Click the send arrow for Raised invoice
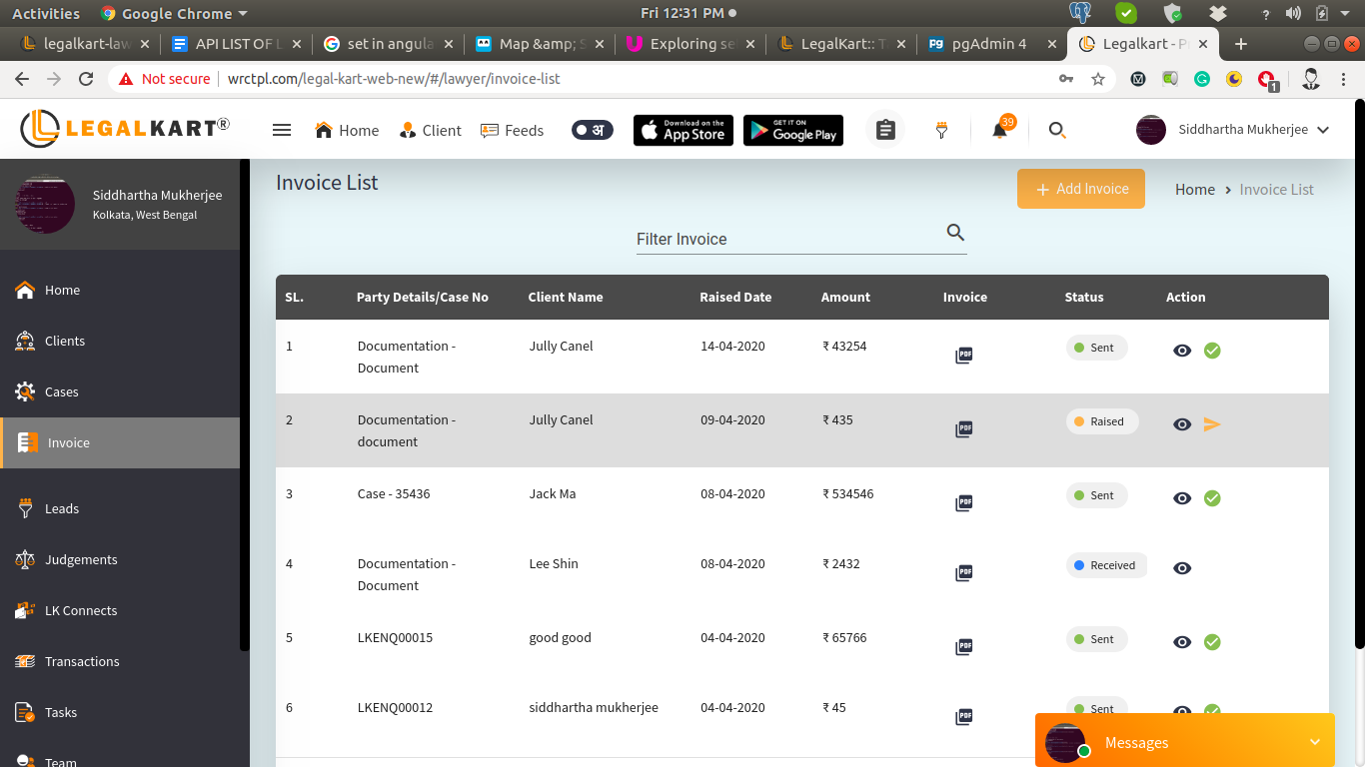Screen dimensions: 1365x767 coord(1212,424)
